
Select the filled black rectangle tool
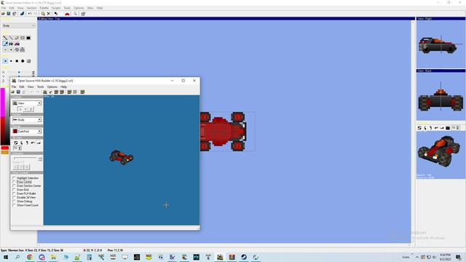click(x=28, y=38)
